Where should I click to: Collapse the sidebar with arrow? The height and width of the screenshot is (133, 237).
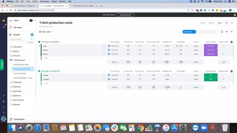tap(36, 20)
